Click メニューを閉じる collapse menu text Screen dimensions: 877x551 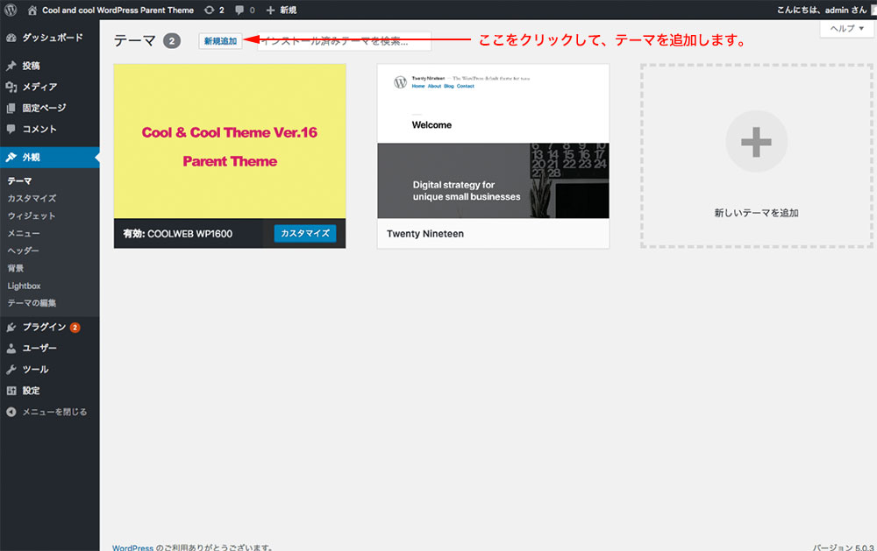(x=54, y=412)
